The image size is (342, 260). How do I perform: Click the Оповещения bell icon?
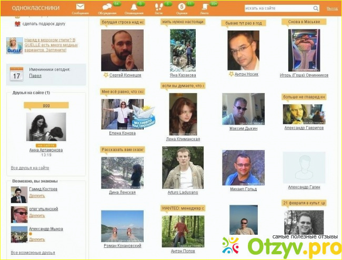point(134,7)
